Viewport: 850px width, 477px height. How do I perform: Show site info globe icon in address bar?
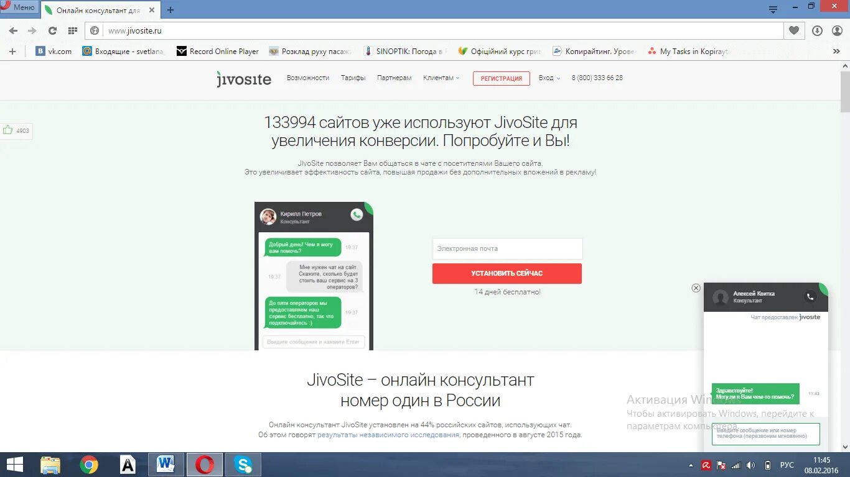pyautogui.click(x=95, y=30)
